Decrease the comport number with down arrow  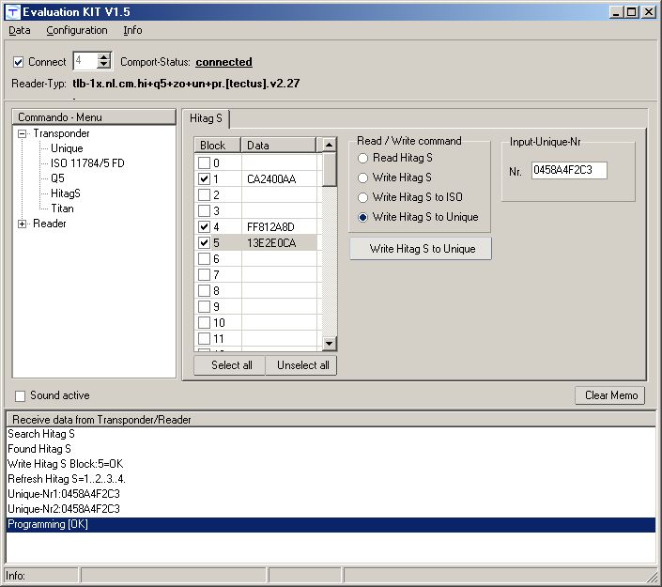coord(103,65)
